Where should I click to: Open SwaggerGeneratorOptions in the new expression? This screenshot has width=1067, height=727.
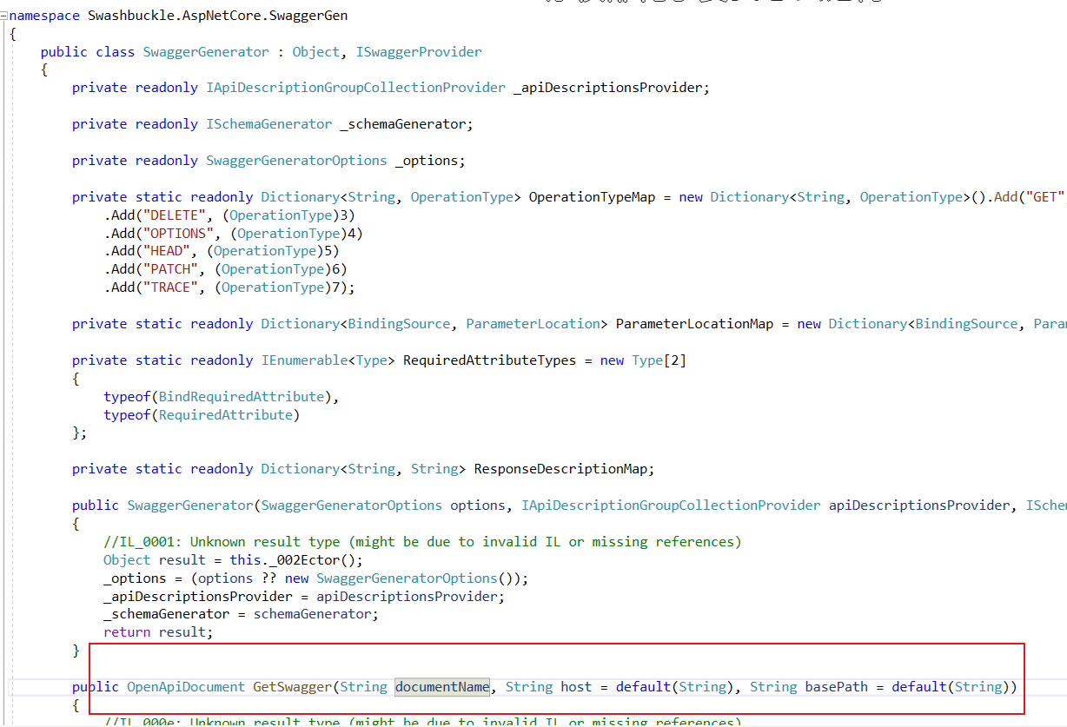coord(407,578)
